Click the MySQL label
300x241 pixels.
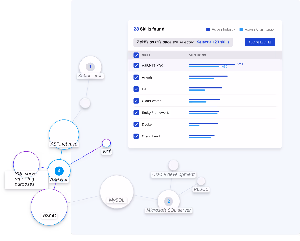coord(117,200)
